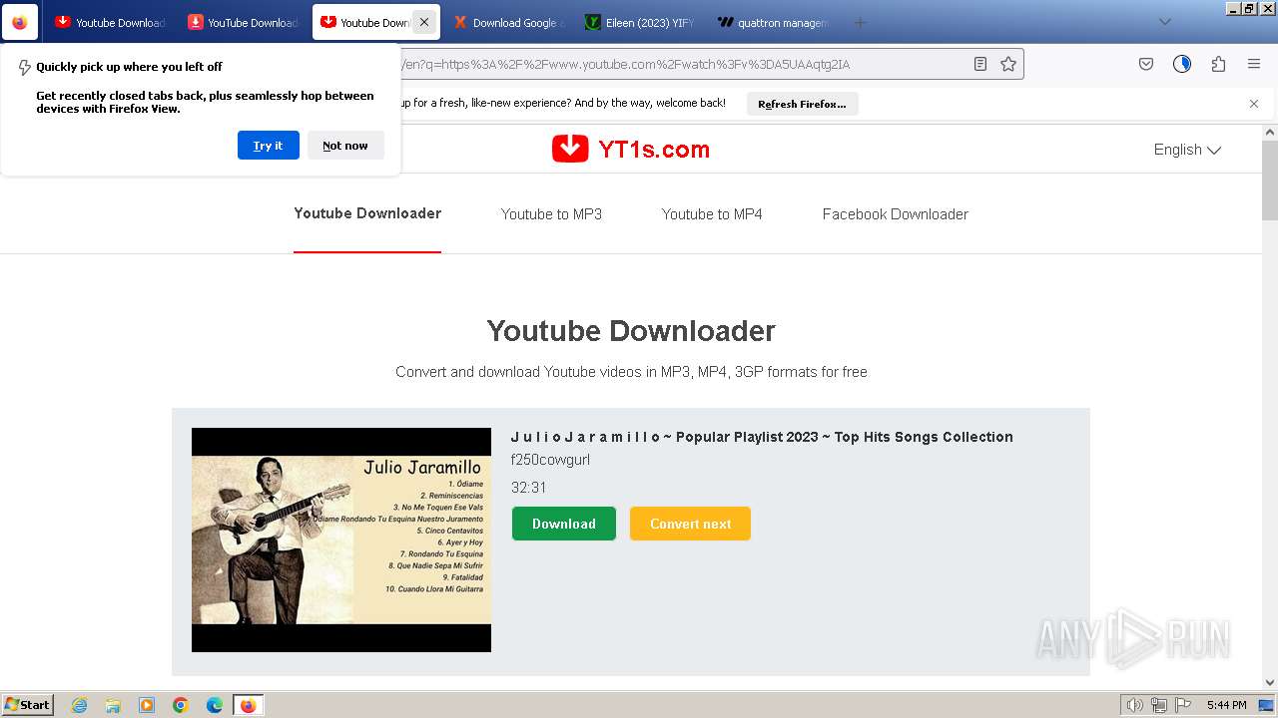The width and height of the screenshot is (1278, 718).
Task: Open the Windows Start menu
Action: 27,705
